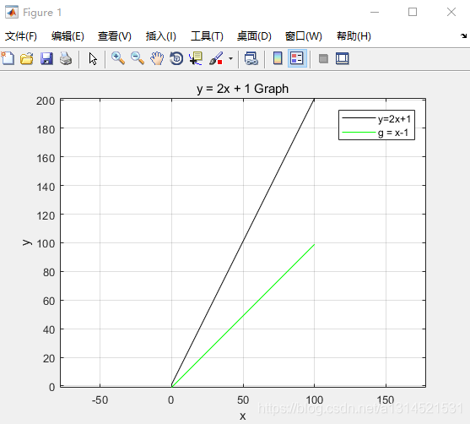The width and height of the screenshot is (470, 424).
Task: Click y-axis tick label 200
Action: [x=46, y=101]
